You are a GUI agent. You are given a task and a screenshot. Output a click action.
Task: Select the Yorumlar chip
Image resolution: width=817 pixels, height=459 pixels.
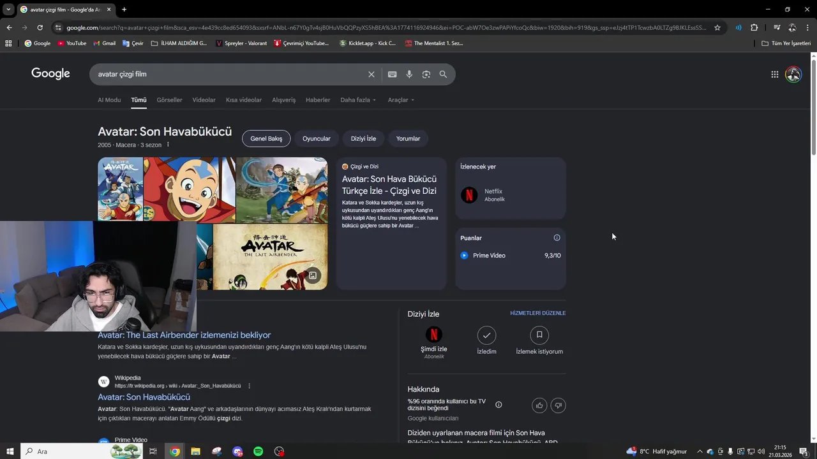(x=408, y=138)
